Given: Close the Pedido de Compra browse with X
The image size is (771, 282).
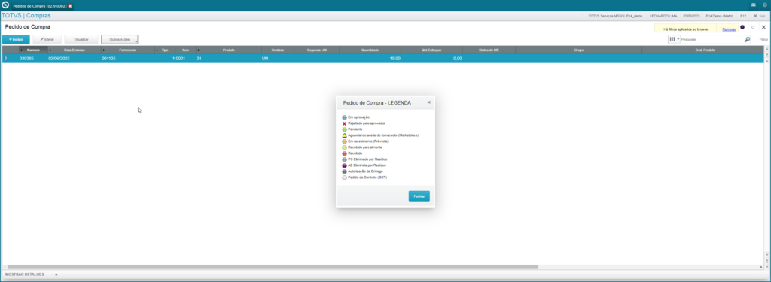Looking at the screenshot, I should click(763, 27).
